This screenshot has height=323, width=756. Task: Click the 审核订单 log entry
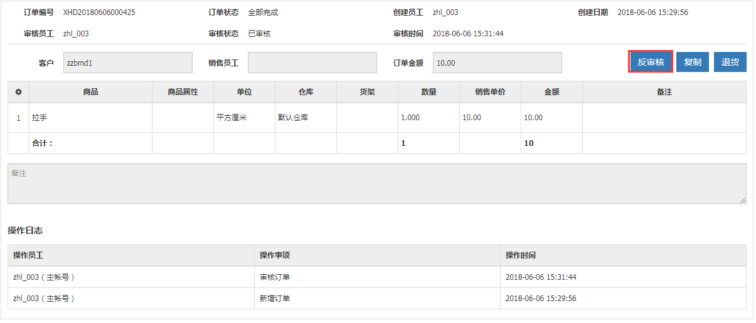click(275, 277)
